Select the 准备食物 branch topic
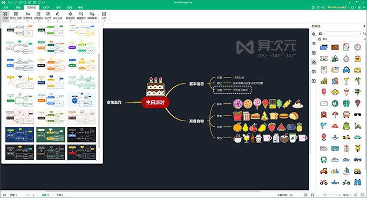The image size is (367, 198). (x=196, y=121)
